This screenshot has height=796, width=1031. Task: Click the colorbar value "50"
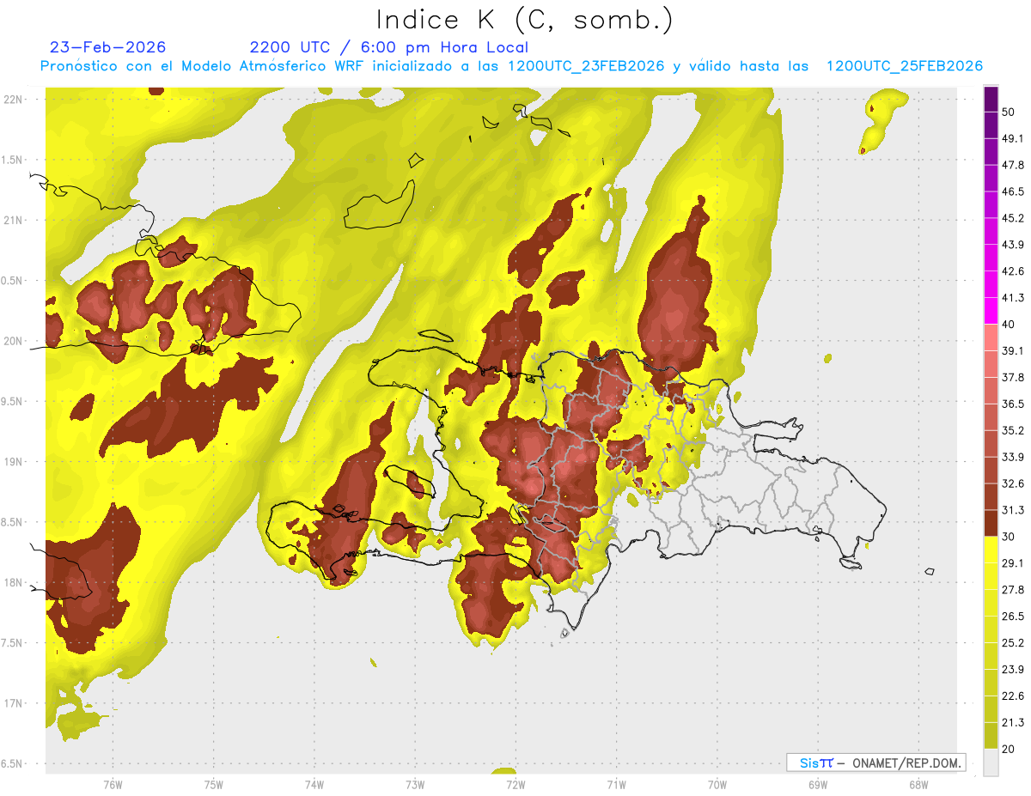[1010, 112]
